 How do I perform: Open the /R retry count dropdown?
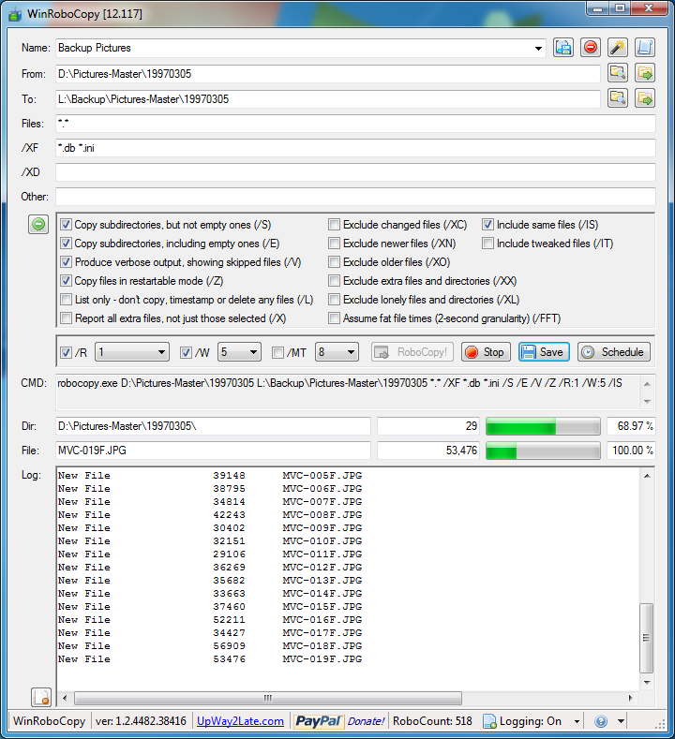click(161, 352)
